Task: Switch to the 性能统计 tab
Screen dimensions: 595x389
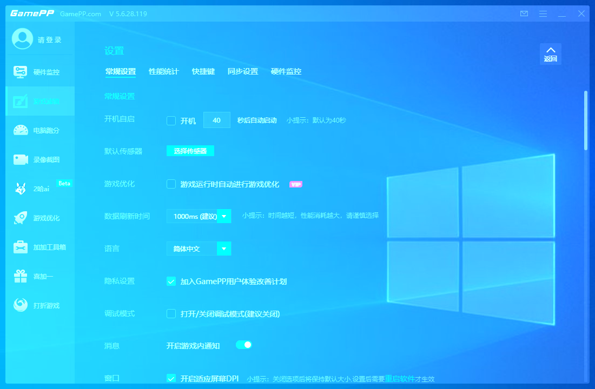Action: point(163,71)
